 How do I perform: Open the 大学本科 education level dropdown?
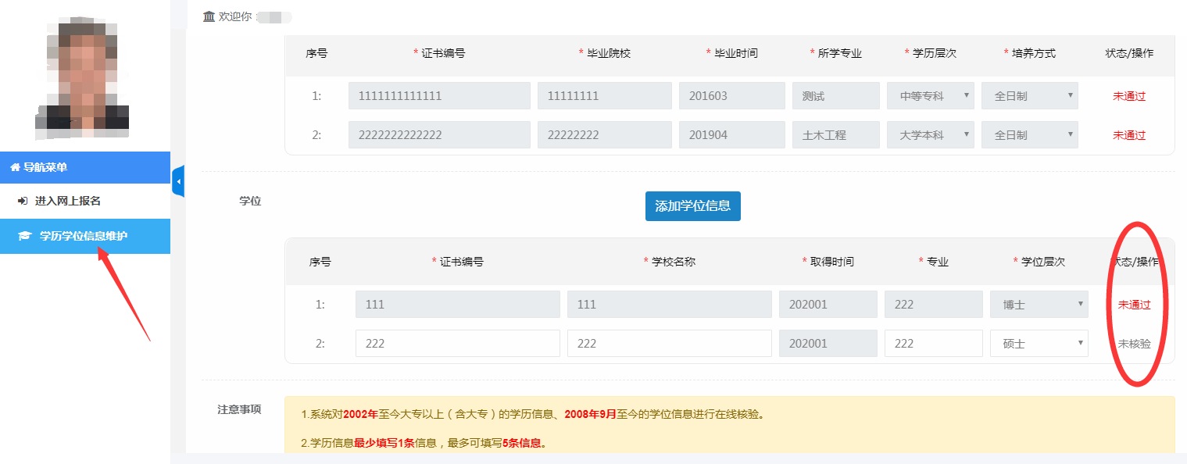[x=930, y=135]
